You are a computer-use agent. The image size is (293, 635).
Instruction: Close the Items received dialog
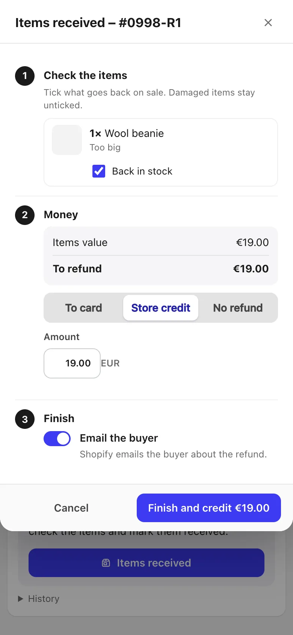268,23
